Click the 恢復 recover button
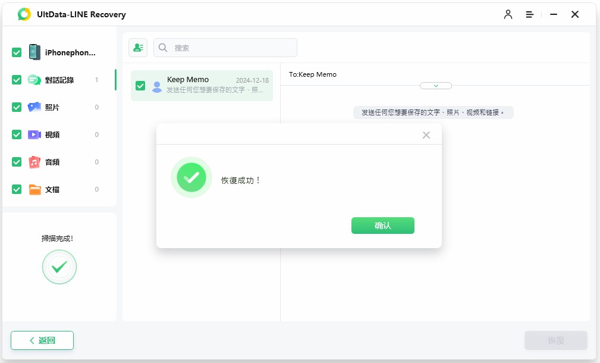 (555, 340)
